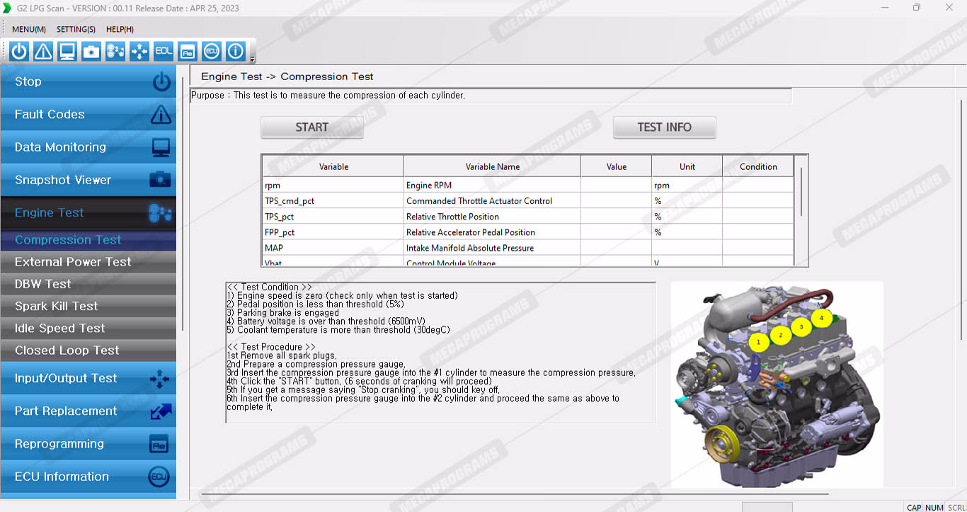Open ECU toolbar icon

coord(212,51)
